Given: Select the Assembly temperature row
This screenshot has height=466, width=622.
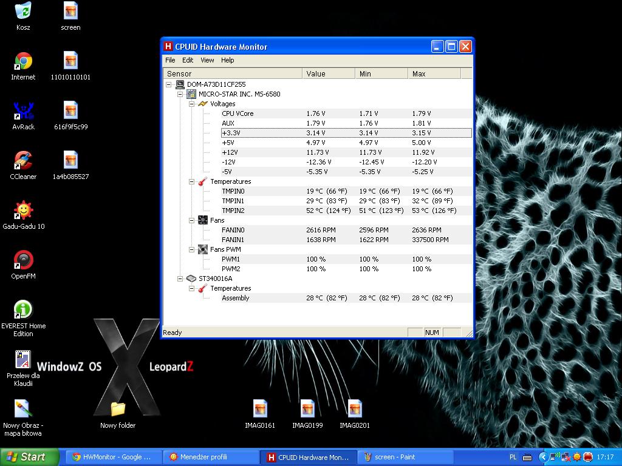Looking at the screenshot, I should 346,298.
